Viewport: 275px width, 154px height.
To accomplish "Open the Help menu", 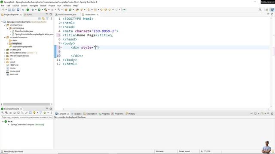I will (76, 6).
